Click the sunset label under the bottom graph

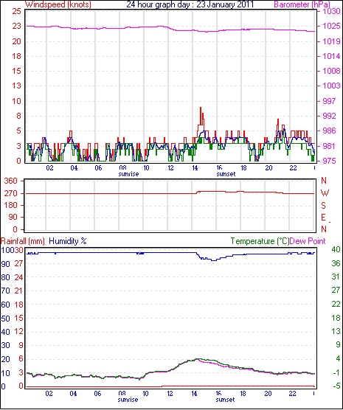225,400
